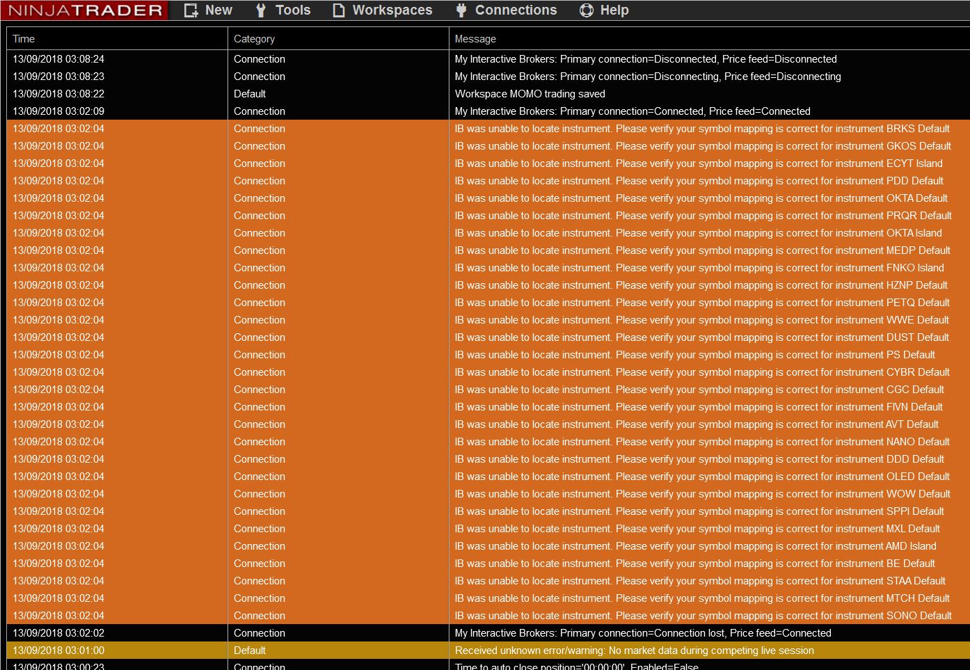Select the 'Primary connection=Disconnecting' message
The height and width of the screenshot is (670, 970).
point(648,77)
